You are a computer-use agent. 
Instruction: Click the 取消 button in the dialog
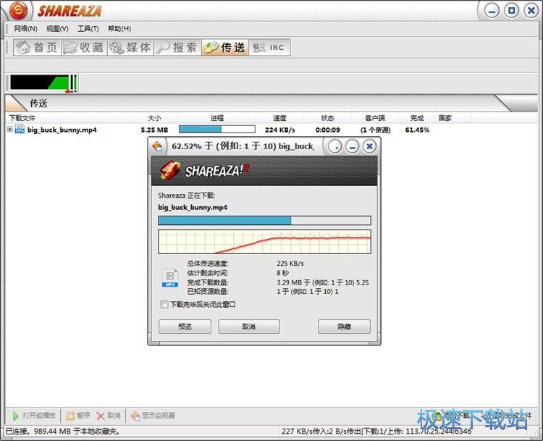click(x=248, y=327)
